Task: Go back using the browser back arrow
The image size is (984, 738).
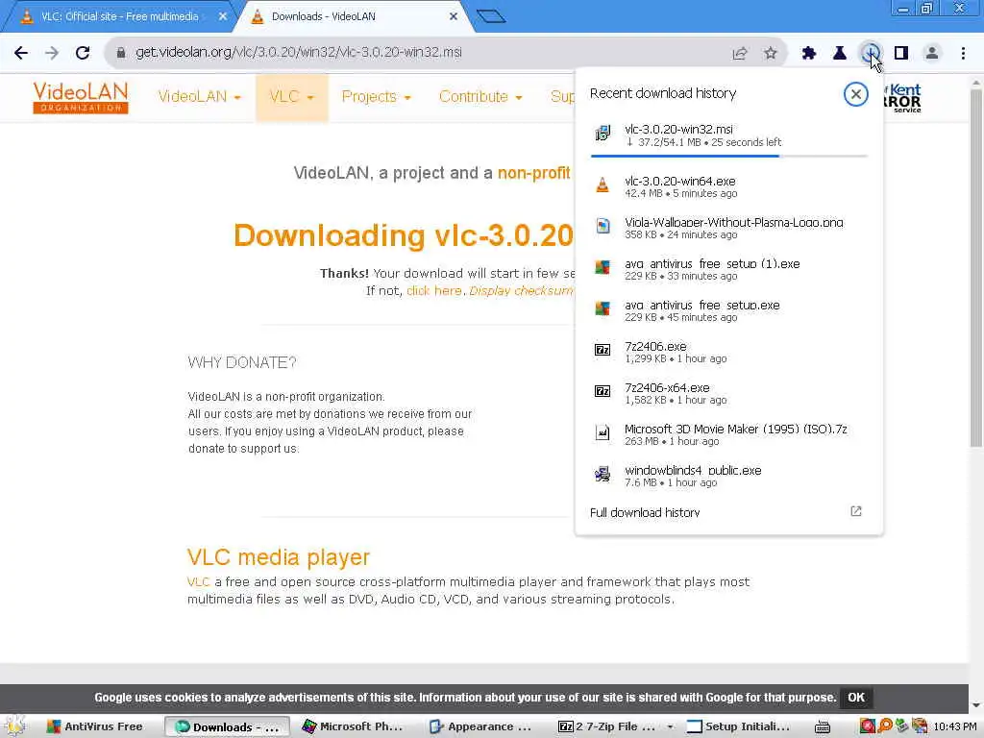Action: click(21, 53)
